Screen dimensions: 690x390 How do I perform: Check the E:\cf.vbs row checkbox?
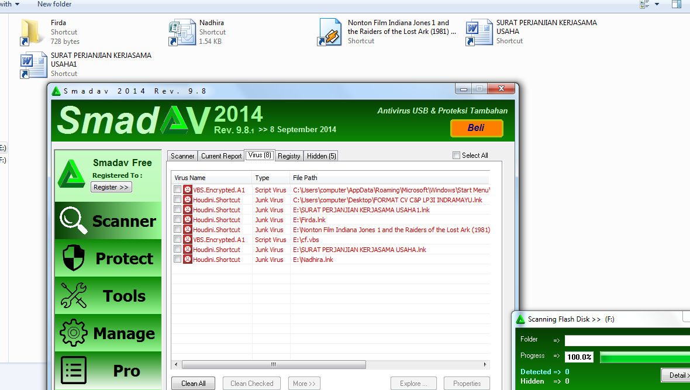click(177, 239)
